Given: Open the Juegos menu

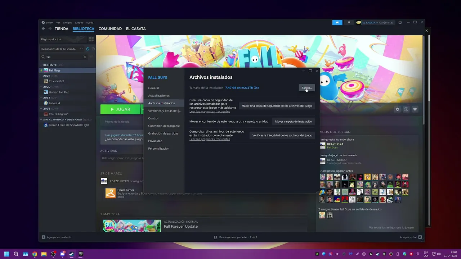Looking at the screenshot, I should click(79, 23).
